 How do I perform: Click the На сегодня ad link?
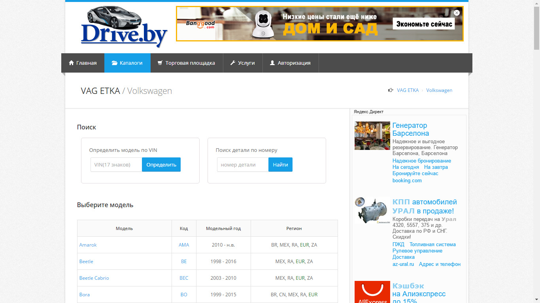click(x=406, y=167)
